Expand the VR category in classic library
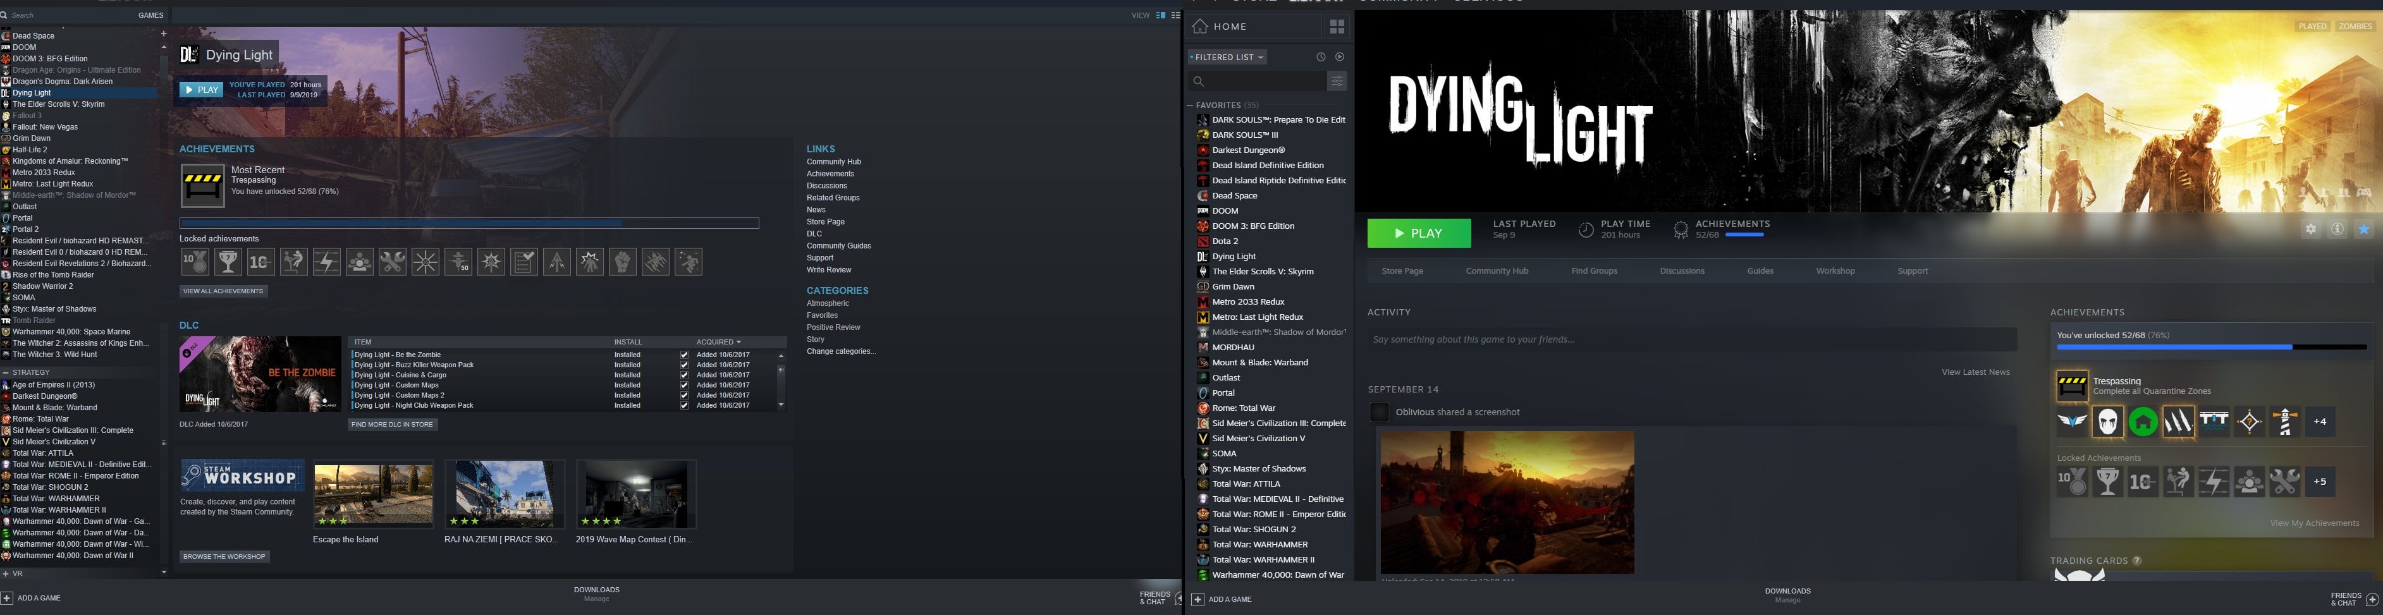This screenshot has height=615, width=2383. coord(6,575)
